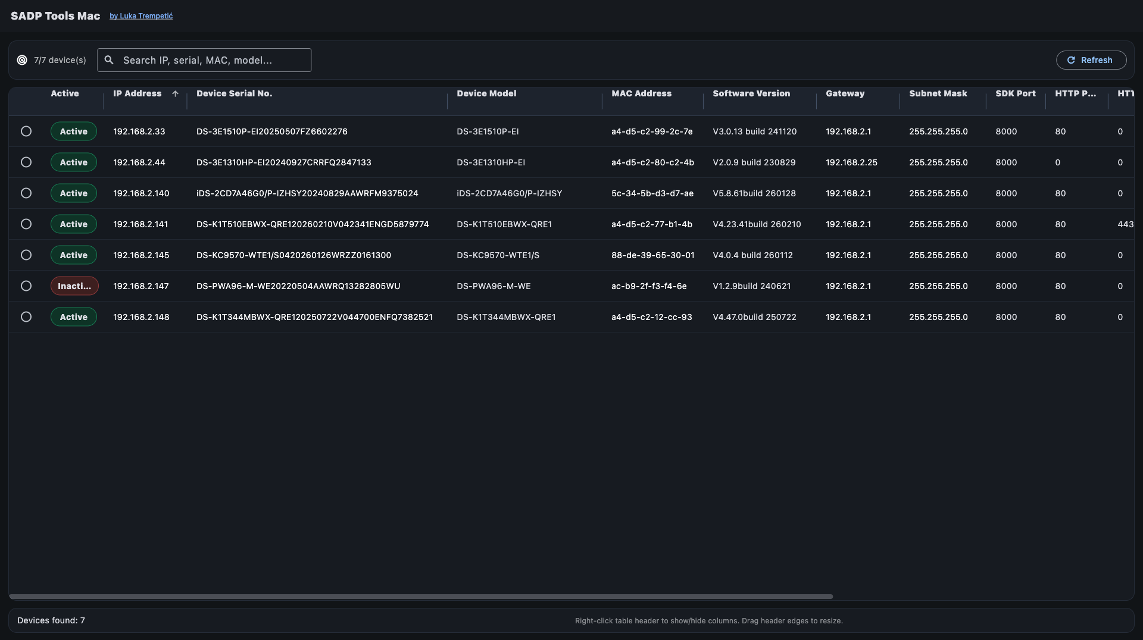Click serial DS-3E1310HP-EI20240927CRRFQ2847133

284,162
